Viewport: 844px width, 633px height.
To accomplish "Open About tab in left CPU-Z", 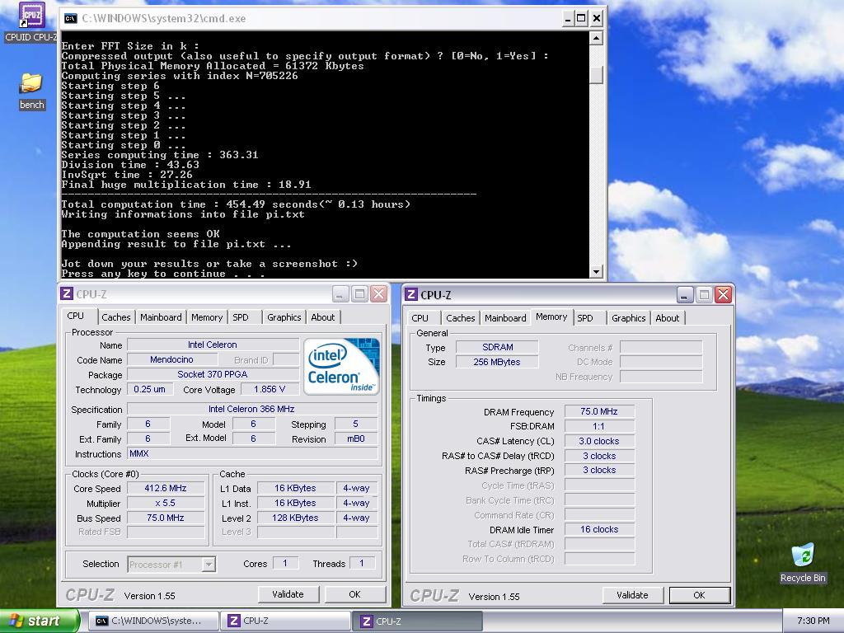I will [323, 317].
